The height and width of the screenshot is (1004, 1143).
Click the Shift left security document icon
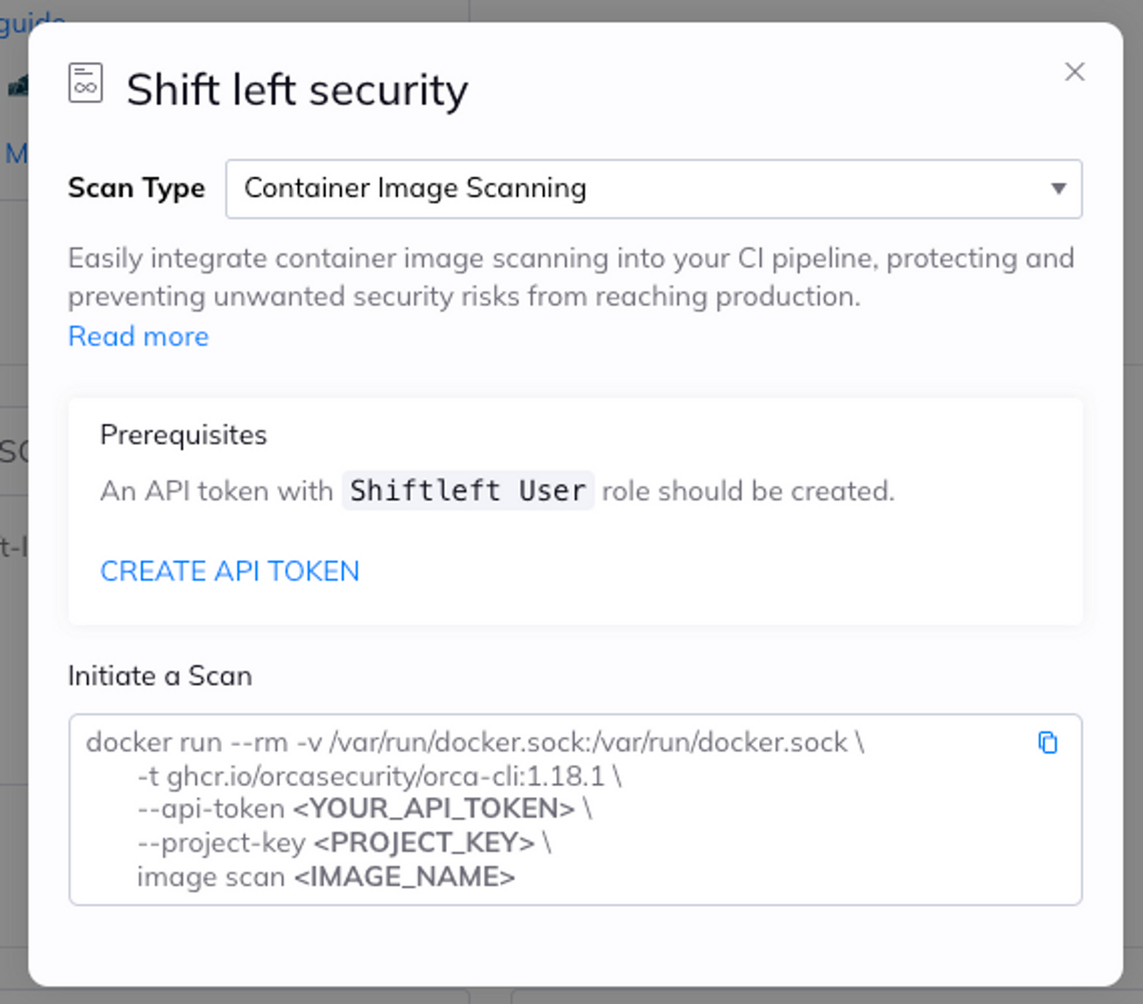click(86, 83)
